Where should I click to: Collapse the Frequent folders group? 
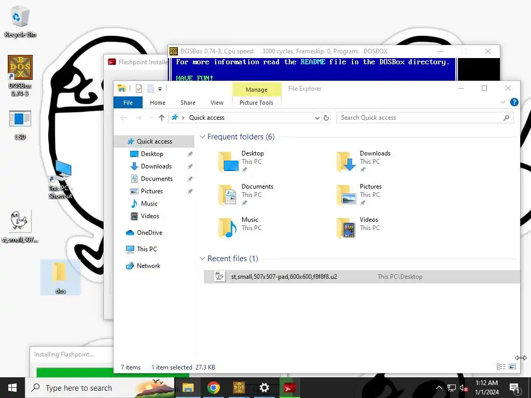[203, 137]
